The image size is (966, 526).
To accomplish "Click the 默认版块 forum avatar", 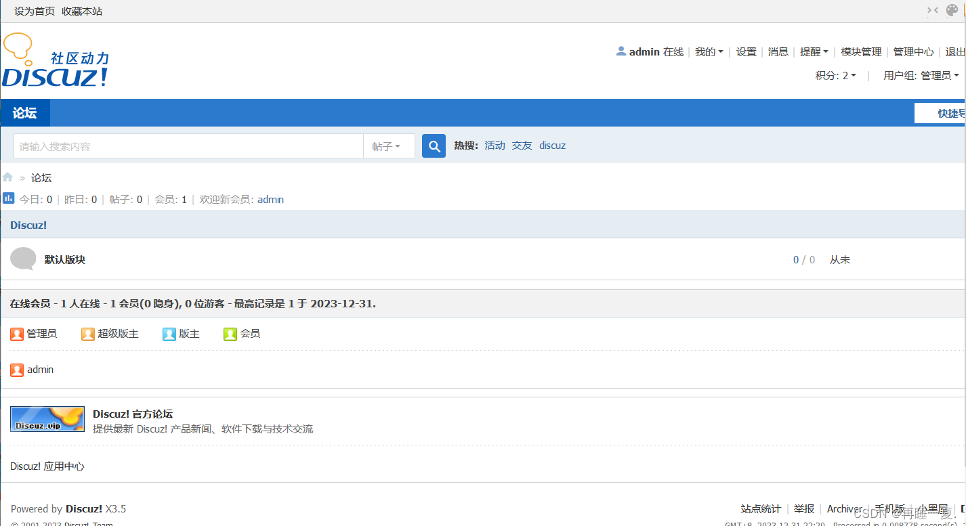I will (23, 259).
